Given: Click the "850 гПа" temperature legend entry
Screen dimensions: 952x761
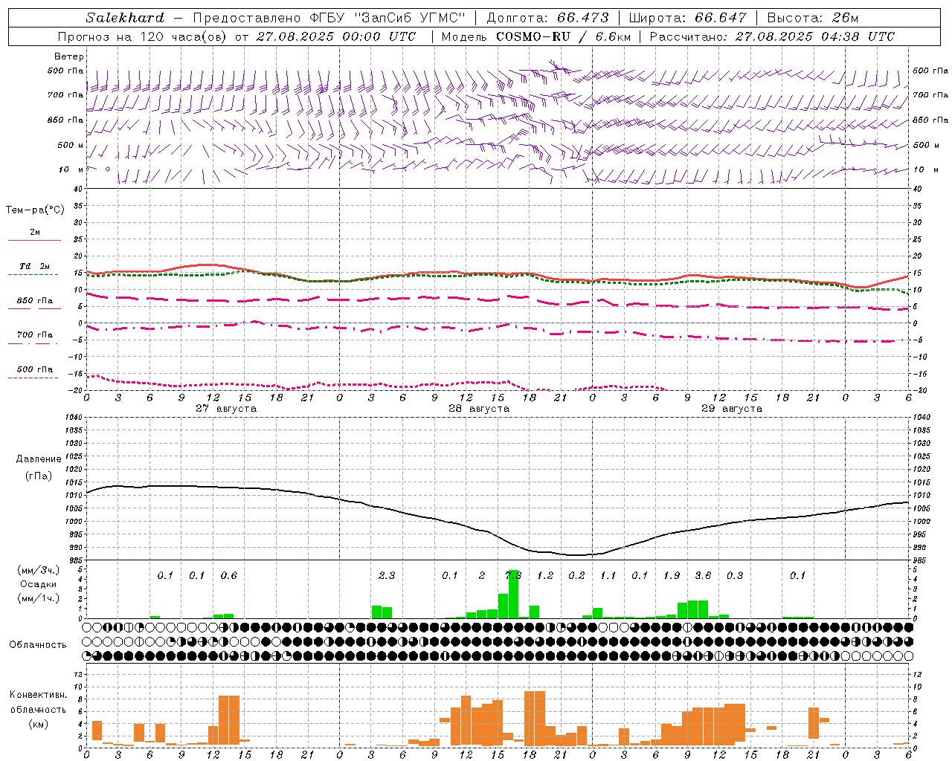Looking at the screenshot, I should [x=35, y=301].
